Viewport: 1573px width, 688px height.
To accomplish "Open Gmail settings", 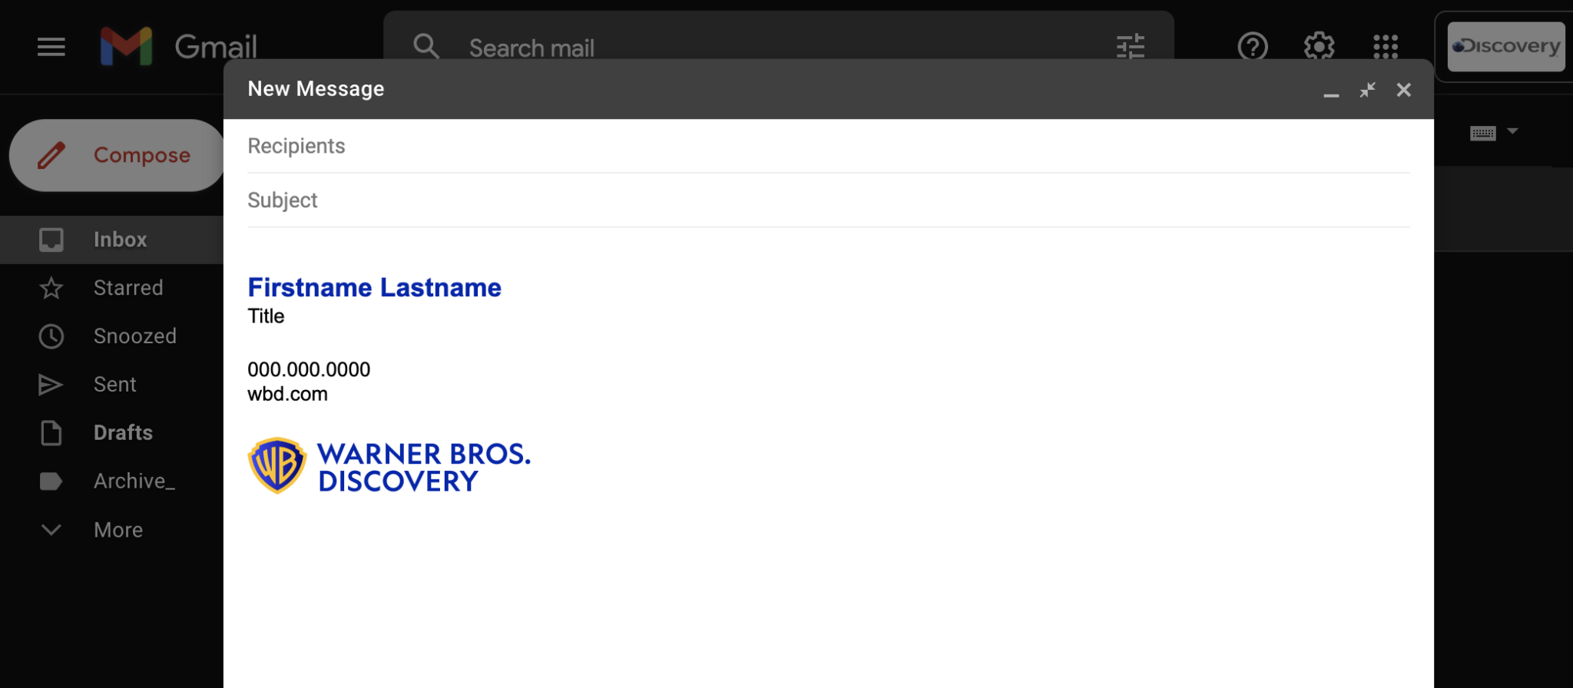I will (1319, 47).
